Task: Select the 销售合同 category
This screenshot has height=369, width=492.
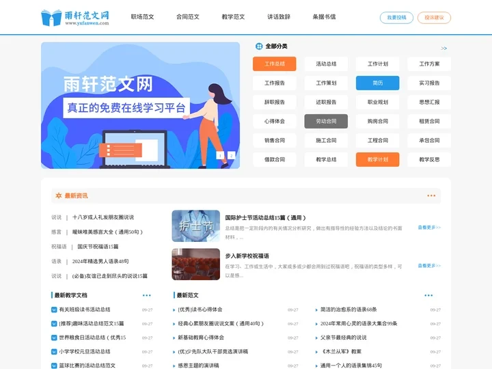Action: [x=275, y=141]
